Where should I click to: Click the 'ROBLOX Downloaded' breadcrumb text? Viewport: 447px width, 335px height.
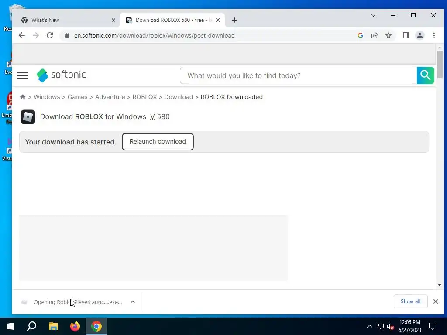232,97
